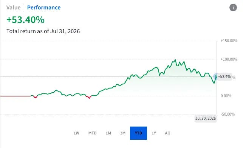Click the +53.40% total return figure

[25, 20]
